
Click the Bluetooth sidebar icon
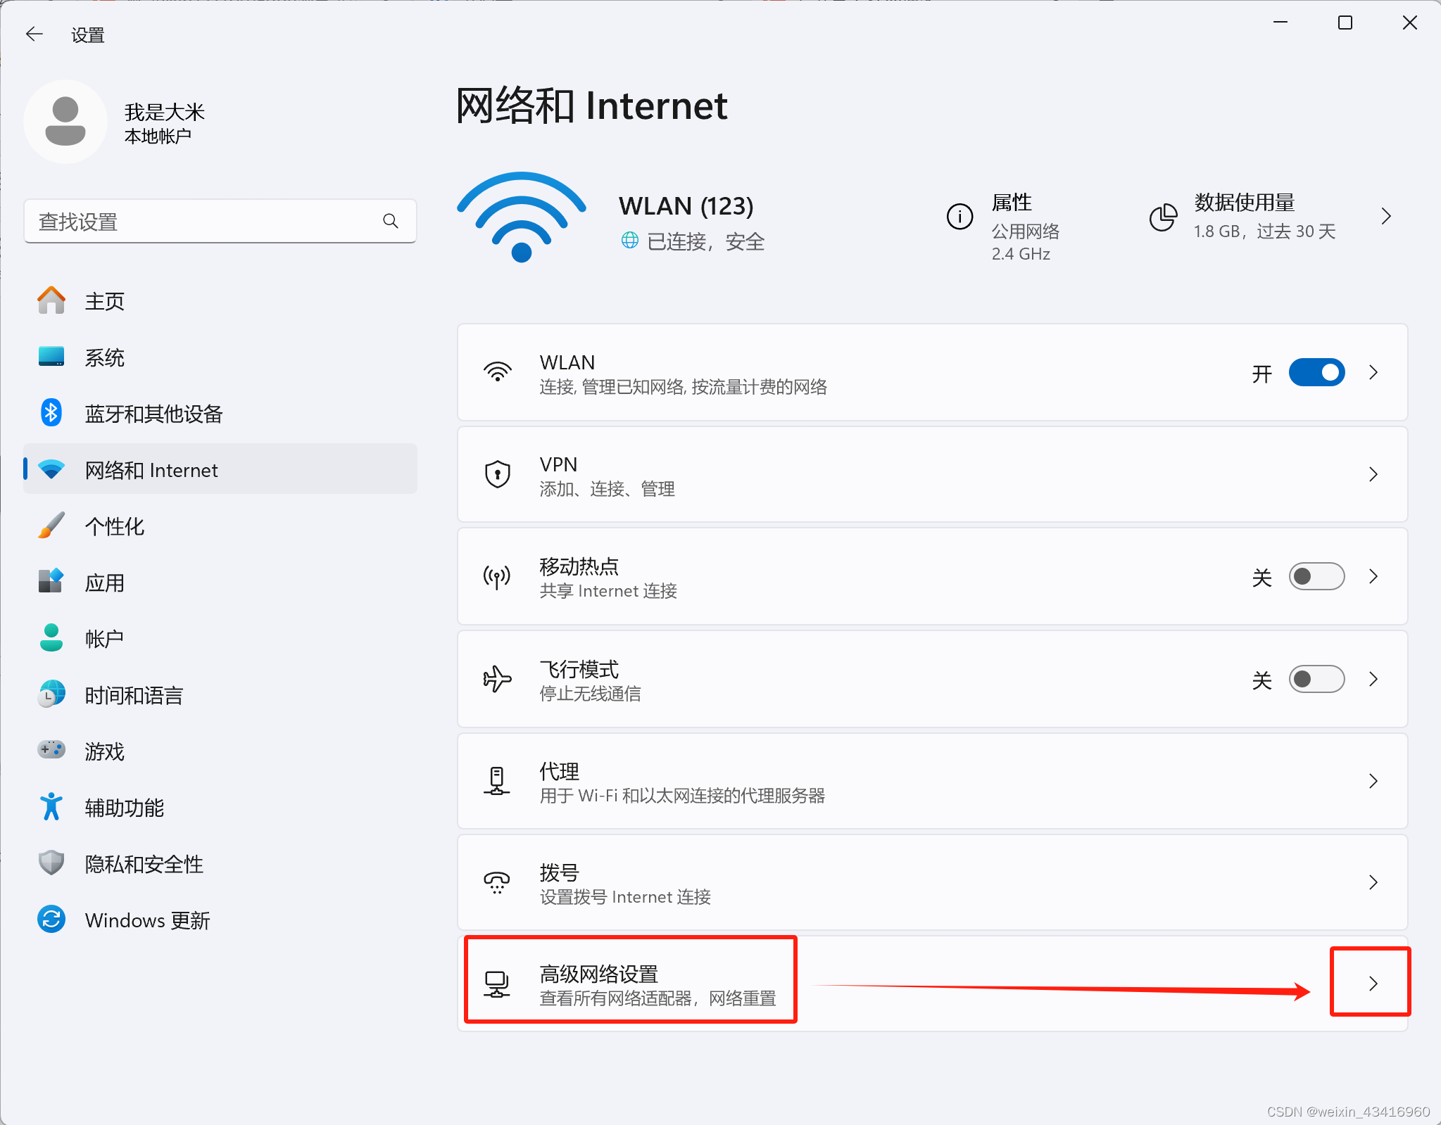pyautogui.click(x=51, y=413)
